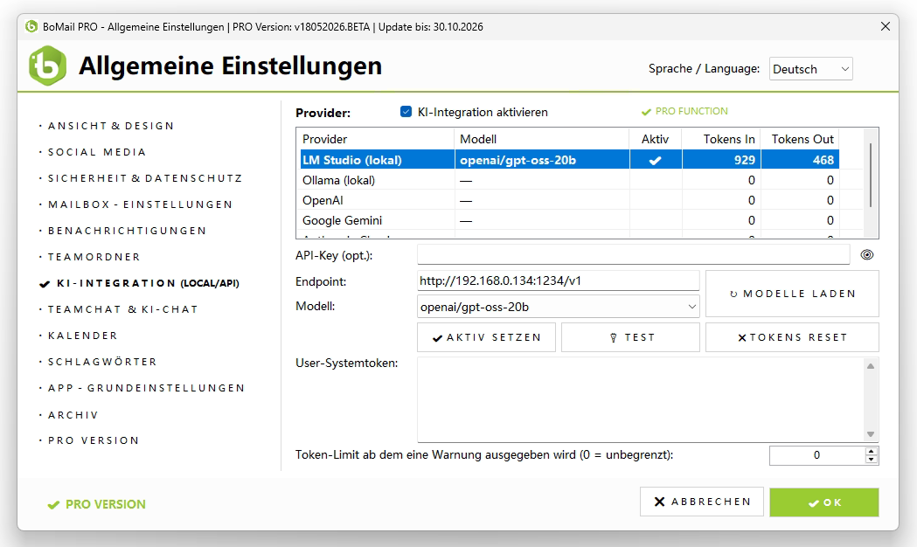Viewport: 917px width, 547px height.
Task: Click the Aktiv column header
Action: (x=656, y=139)
